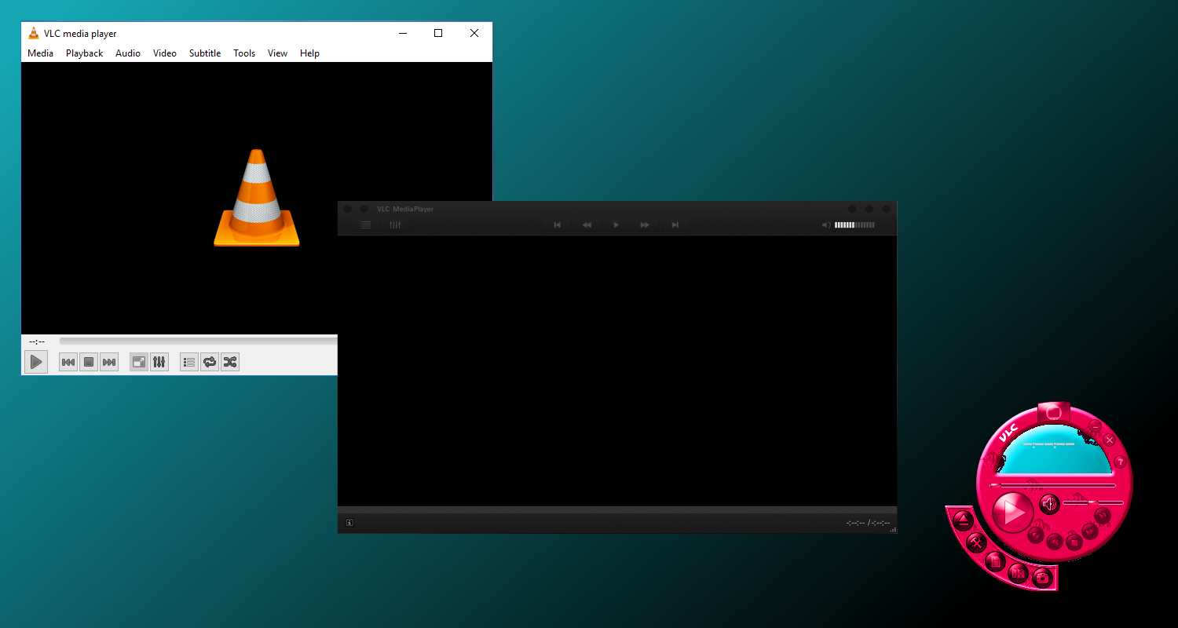Click the seek bar in the white VLC window

198,341
